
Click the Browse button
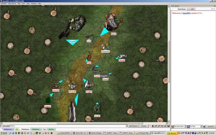tap(143, 126)
